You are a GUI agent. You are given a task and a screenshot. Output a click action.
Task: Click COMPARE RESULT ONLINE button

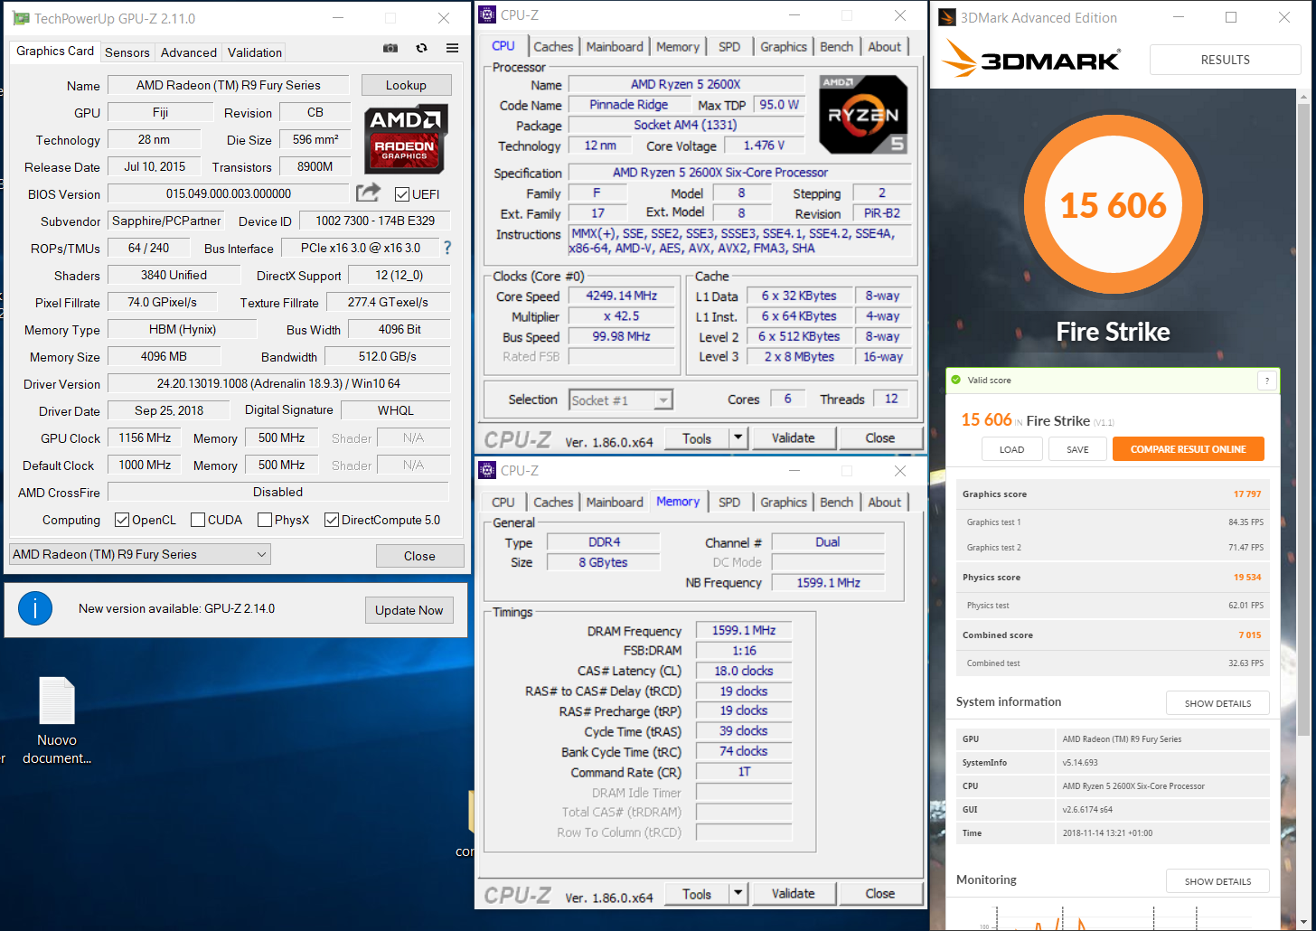pyautogui.click(x=1189, y=449)
